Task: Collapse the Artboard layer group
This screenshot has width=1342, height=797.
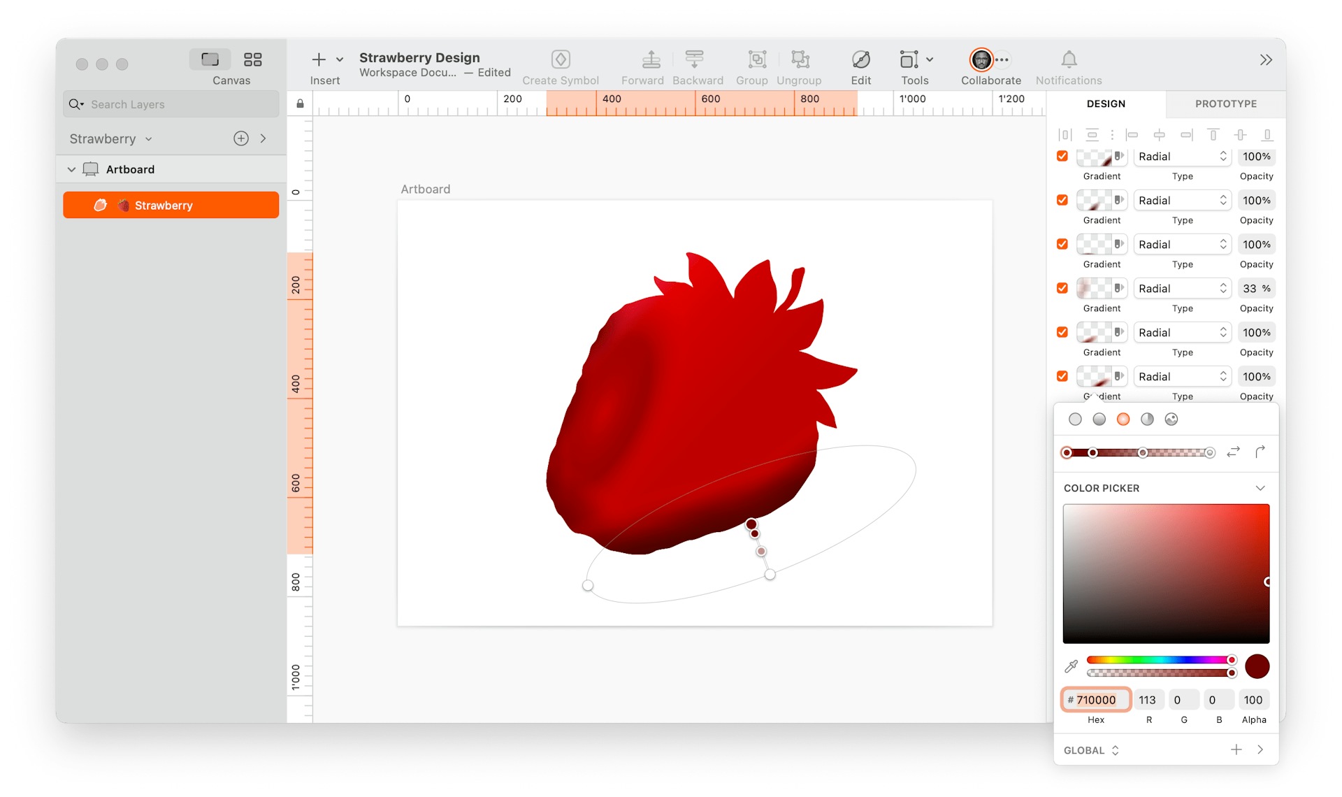Action: pyautogui.click(x=71, y=169)
